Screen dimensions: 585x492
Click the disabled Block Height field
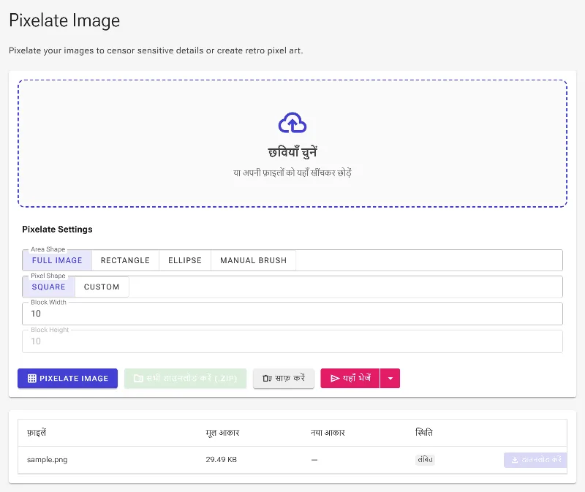pyautogui.click(x=292, y=341)
